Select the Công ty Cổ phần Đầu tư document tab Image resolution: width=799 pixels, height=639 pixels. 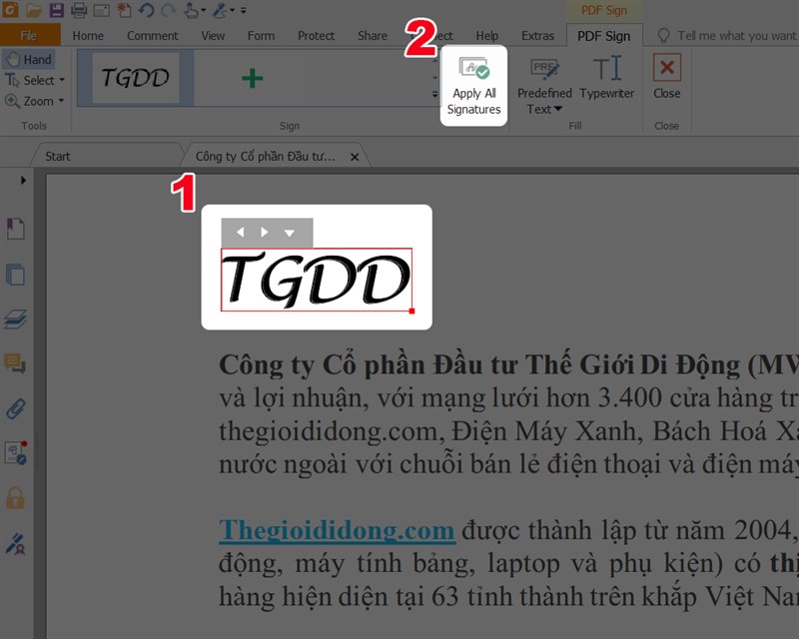[265, 156]
